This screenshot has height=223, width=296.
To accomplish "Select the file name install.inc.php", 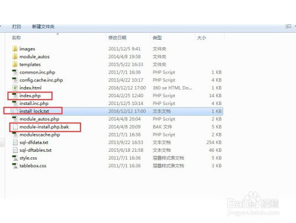I will (x=34, y=103).
